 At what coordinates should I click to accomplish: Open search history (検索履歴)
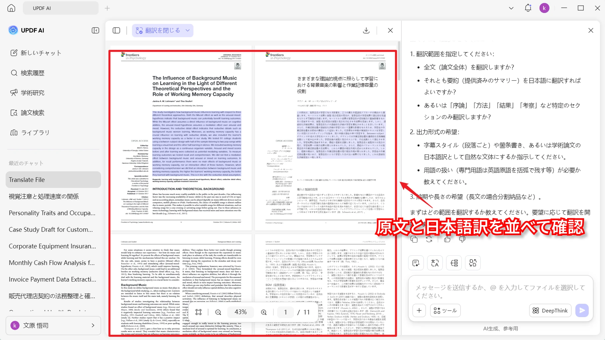tap(27, 73)
